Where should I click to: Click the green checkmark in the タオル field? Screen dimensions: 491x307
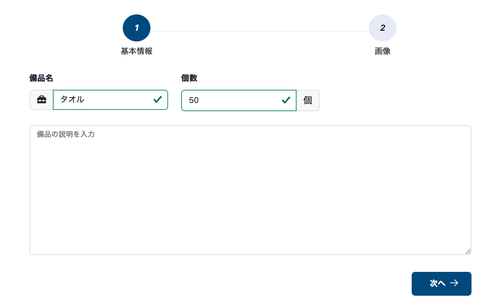[x=157, y=100]
